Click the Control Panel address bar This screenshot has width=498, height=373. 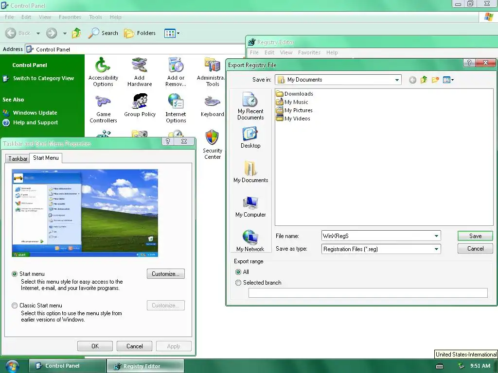pyautogui.click(x=135, y=50)
